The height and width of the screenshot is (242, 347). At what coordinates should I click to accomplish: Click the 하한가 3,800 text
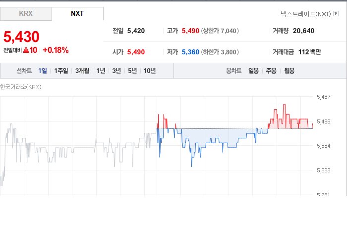coord(220,52)
